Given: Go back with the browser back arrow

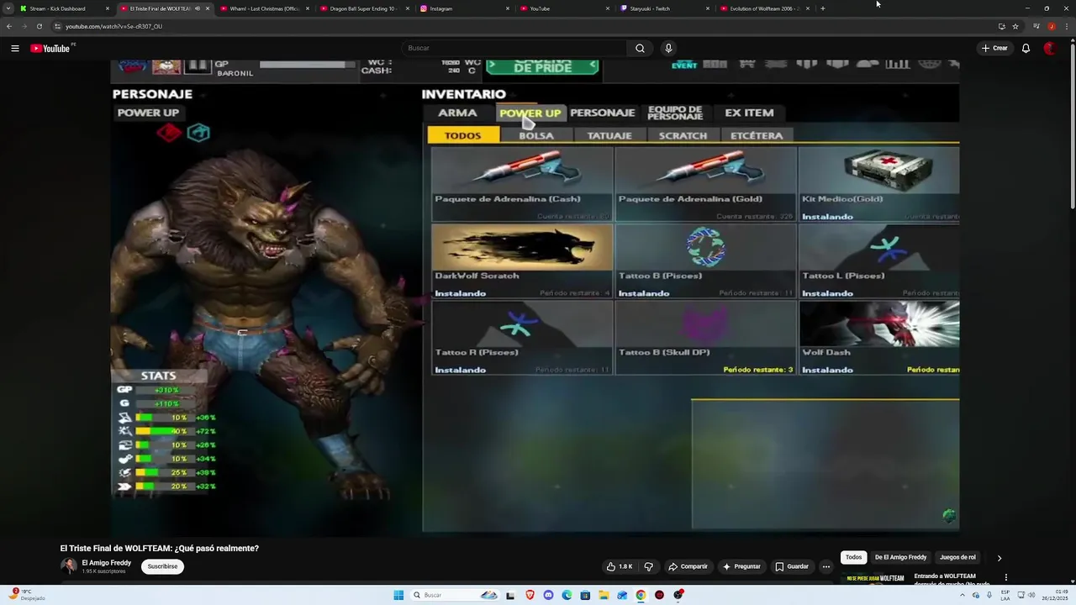Looking at the screenshot, I should click(x=9, y=26).
